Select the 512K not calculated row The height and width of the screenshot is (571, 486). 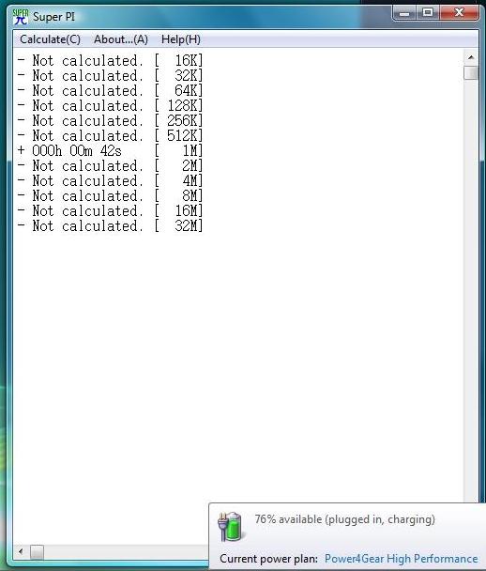tap(110, 136)
